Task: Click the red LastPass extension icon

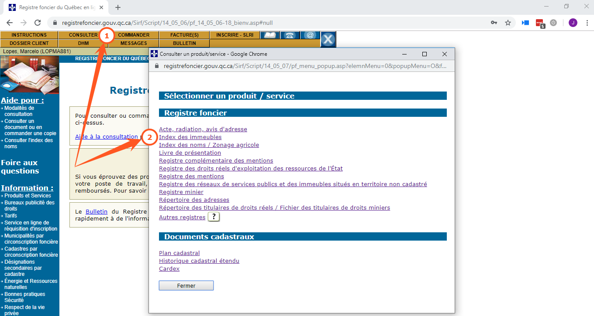Action: (539, 23)
